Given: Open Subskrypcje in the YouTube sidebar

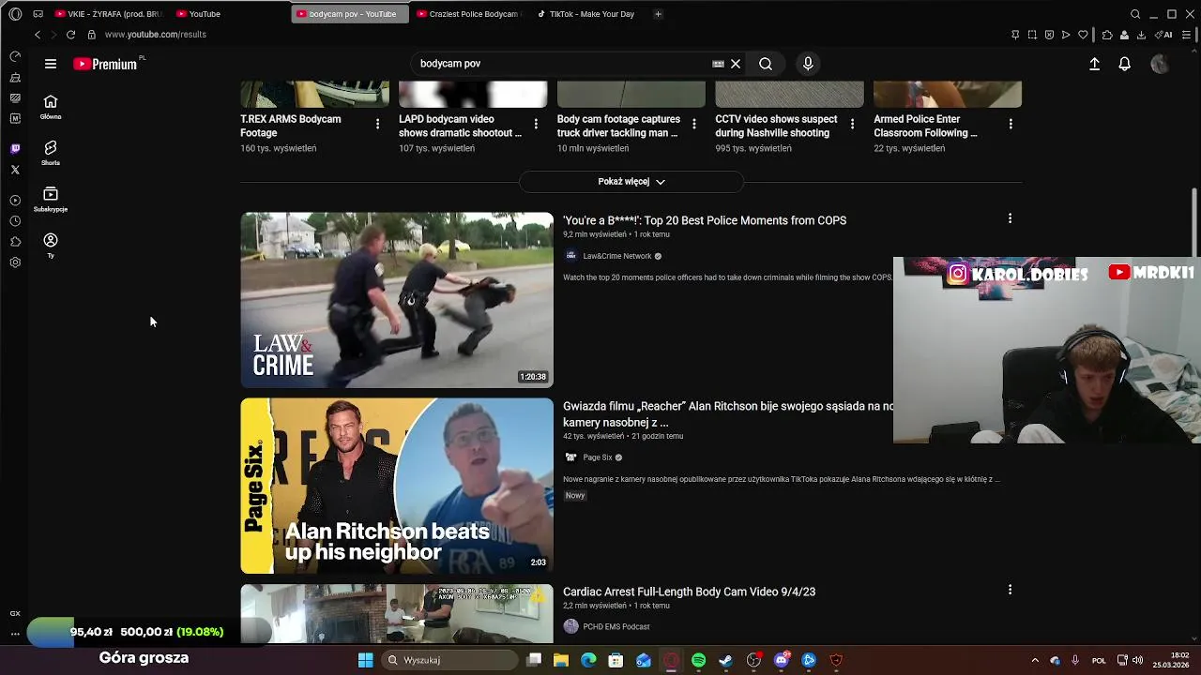Looking at the screenshot, I should click(x=51, y=200).
